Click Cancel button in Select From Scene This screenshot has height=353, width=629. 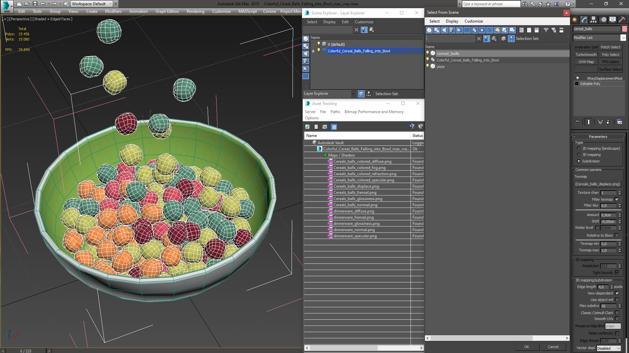[553, 347]
